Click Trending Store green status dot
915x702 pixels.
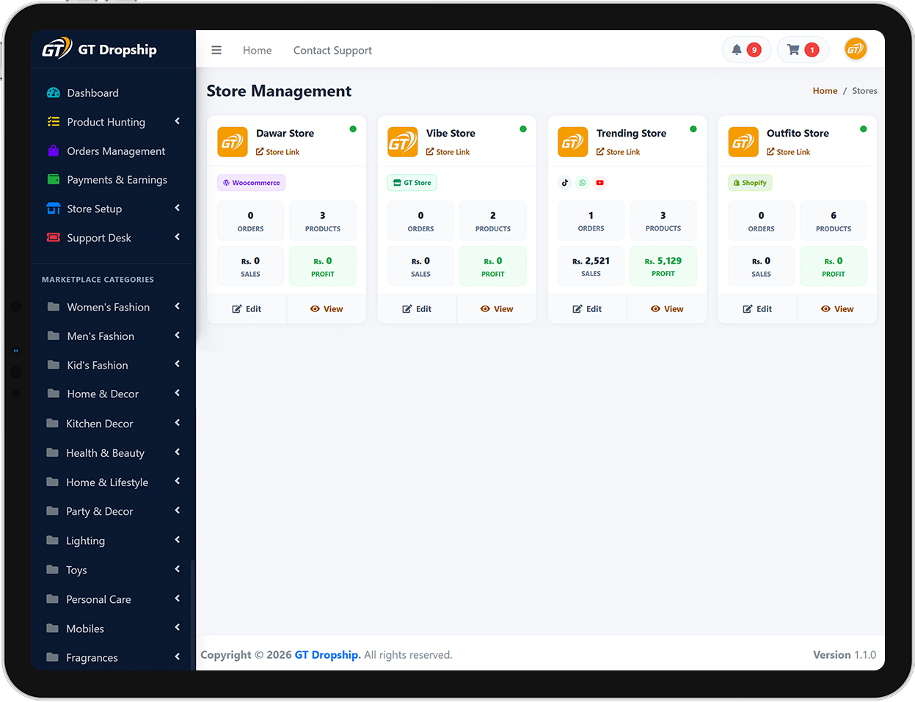pos(693,129)
